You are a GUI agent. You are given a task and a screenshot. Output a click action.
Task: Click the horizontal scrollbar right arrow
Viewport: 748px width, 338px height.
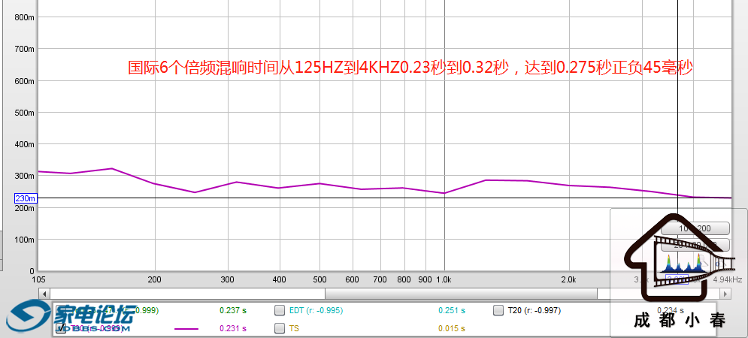point(725,294)
